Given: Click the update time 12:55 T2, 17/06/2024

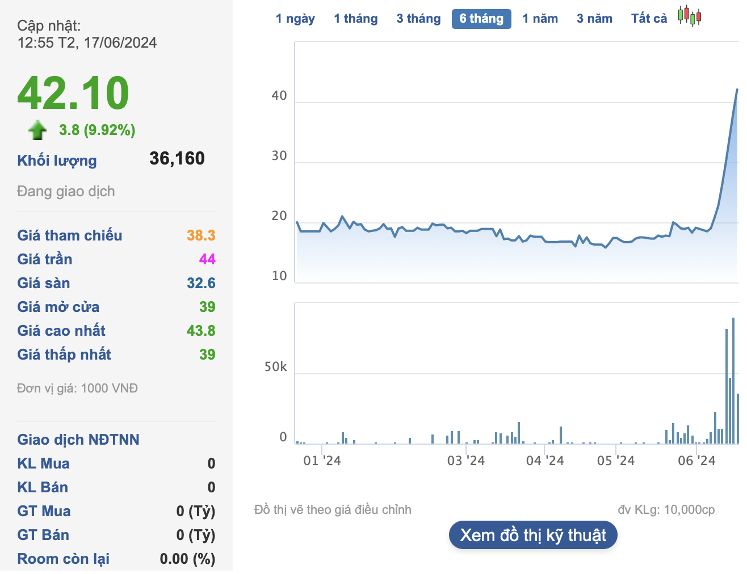Looking at the screenshot, I should [87, 43].
